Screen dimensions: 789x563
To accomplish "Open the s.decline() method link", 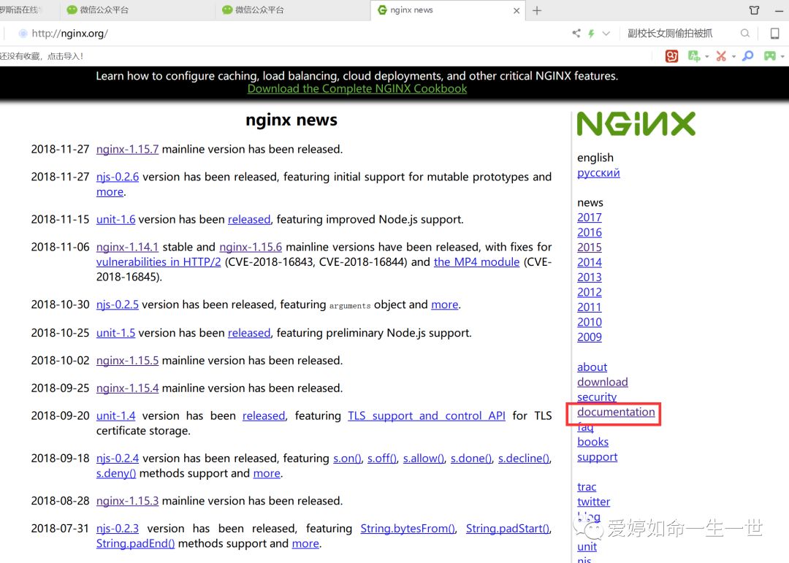I will 524,459.
